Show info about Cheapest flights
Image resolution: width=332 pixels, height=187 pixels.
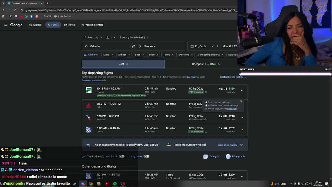(x=219, y=64)
